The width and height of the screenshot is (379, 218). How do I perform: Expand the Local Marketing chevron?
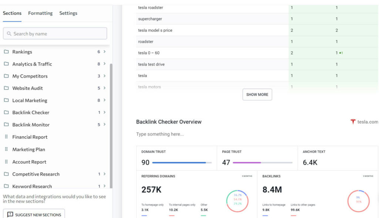coord(104,100)
